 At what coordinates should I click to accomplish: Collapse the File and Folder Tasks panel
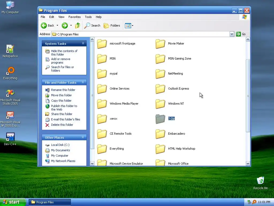[83, 82]
